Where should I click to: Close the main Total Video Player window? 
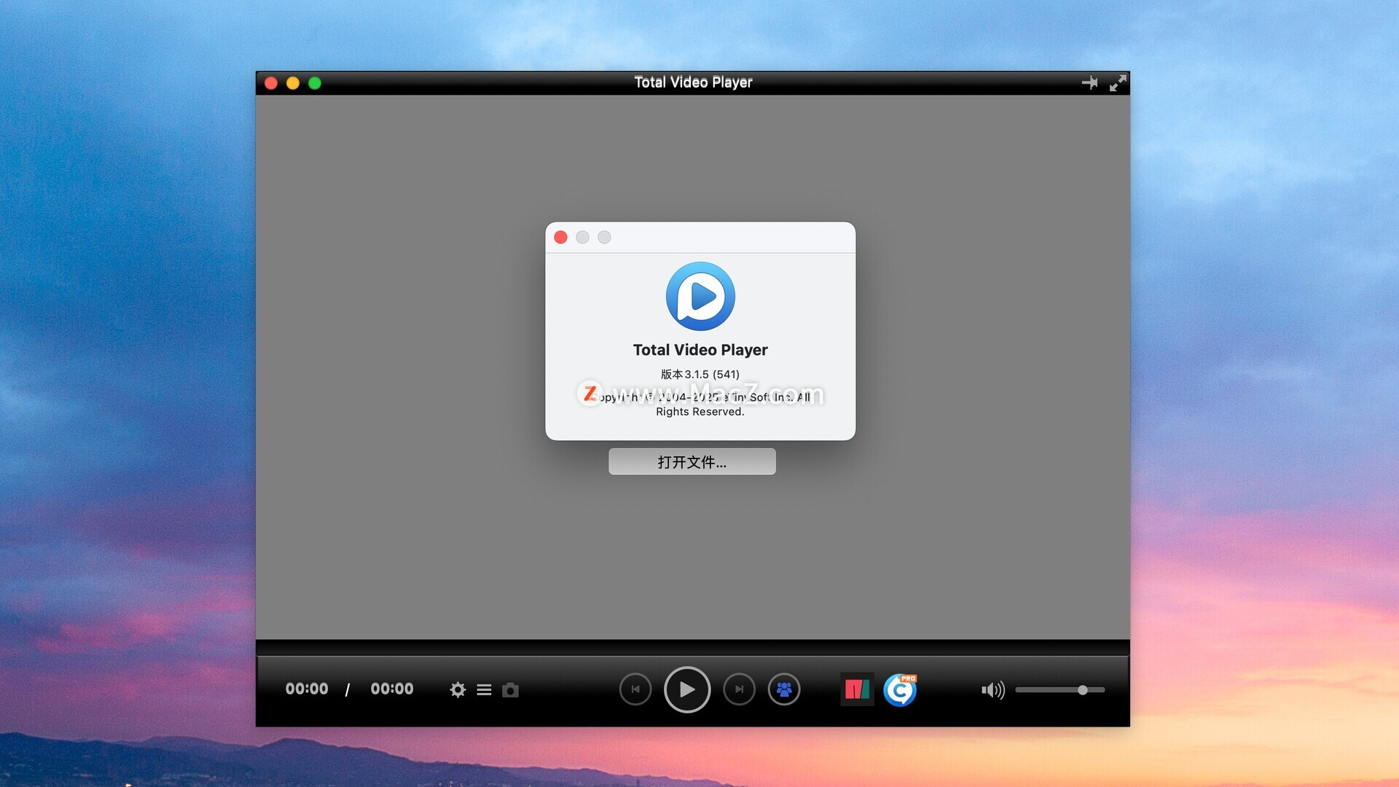pos(271,83)
